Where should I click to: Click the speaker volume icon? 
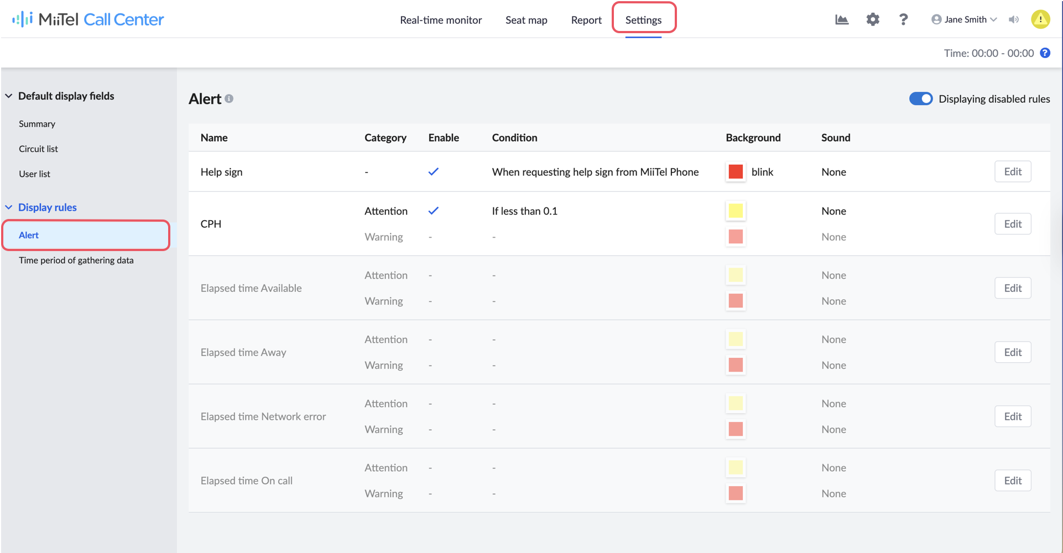coord(1014,20)
